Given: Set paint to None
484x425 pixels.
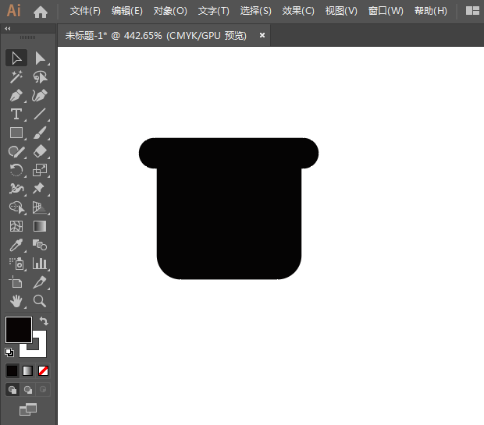Looking at the screenshot, I should 44,370.
